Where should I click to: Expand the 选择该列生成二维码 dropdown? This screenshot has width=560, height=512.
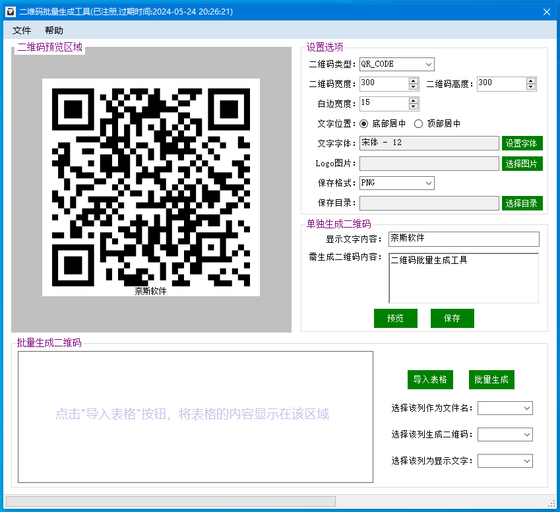(526, 434)
